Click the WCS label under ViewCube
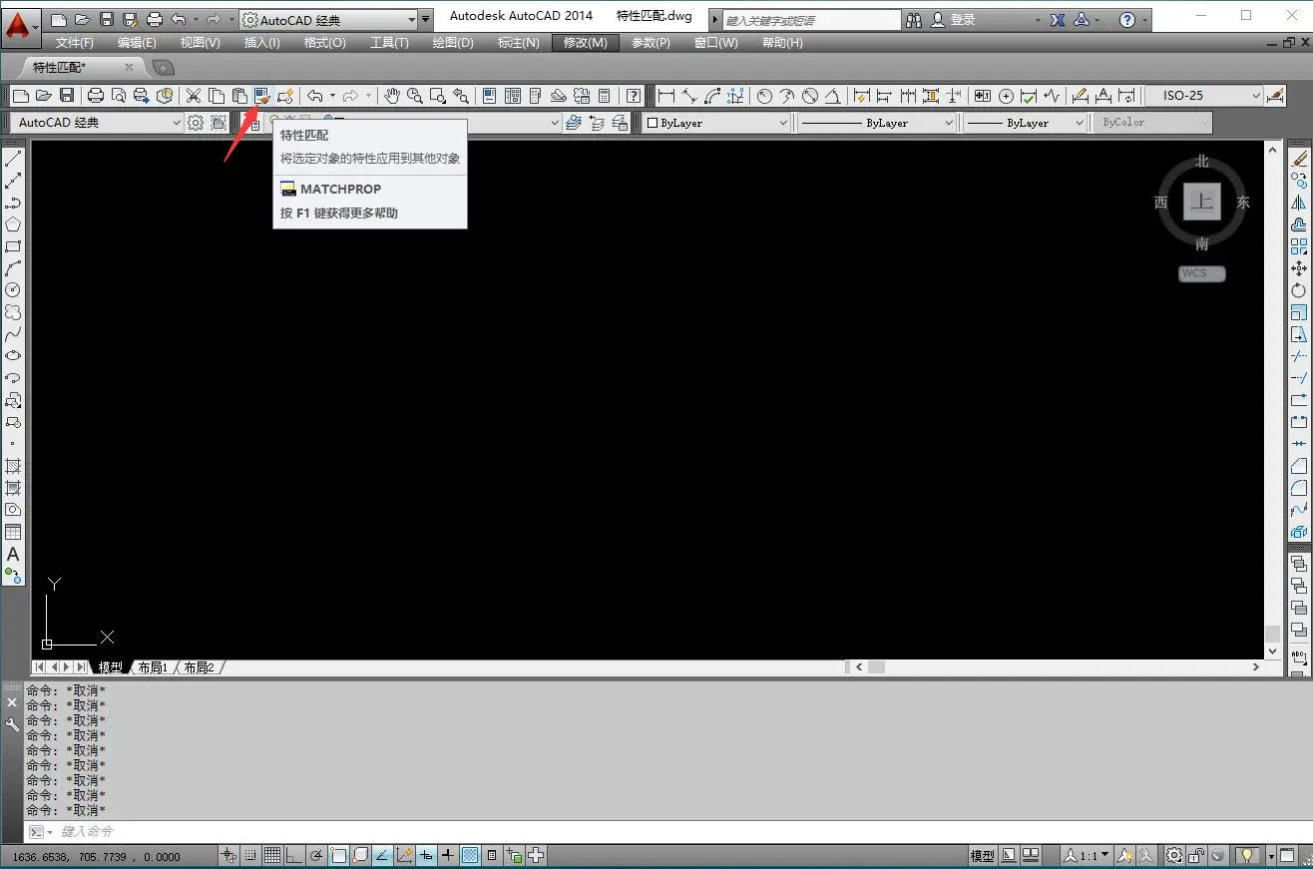Viewport: 1313px width, 869px height. (1201, 273)
